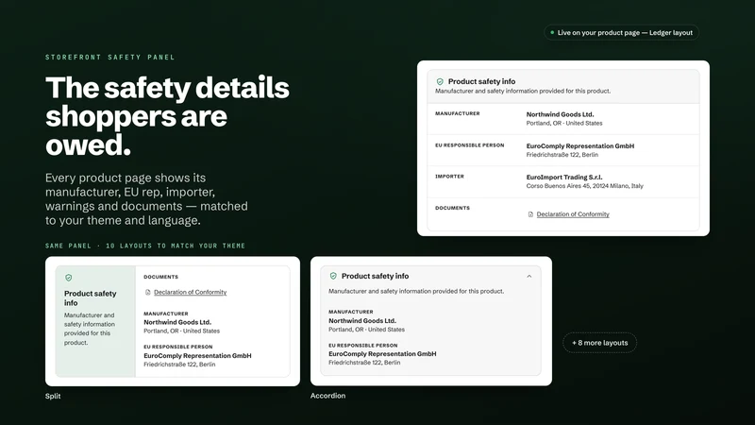Click 'EuroComply Representation GmbH' in Accordion panel

pyautogui.click(x=382, y=353)
